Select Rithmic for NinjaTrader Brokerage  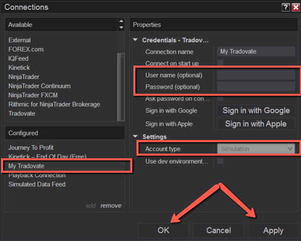tap(54, 105)
